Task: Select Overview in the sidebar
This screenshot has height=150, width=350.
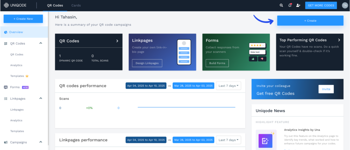Action: tap(24, 32)
